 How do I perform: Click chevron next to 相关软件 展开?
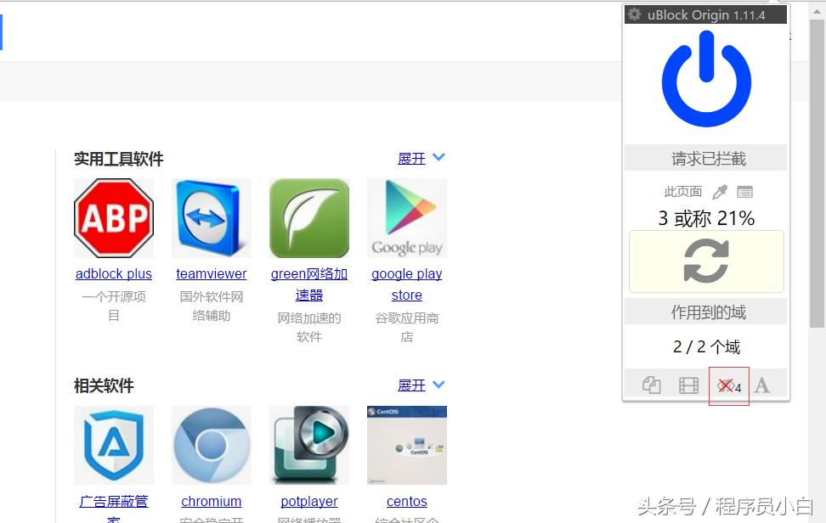438,384
